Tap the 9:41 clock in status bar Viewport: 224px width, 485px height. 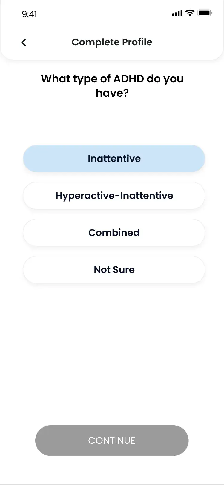(x=29, y=14)
